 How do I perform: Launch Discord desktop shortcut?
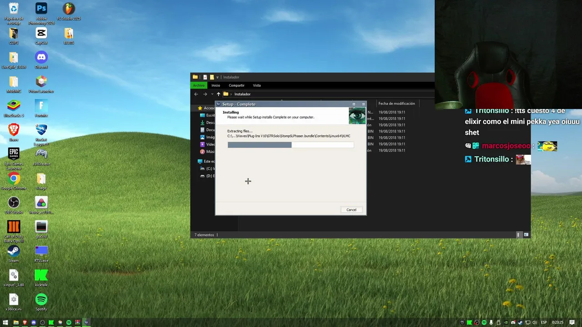41,60
